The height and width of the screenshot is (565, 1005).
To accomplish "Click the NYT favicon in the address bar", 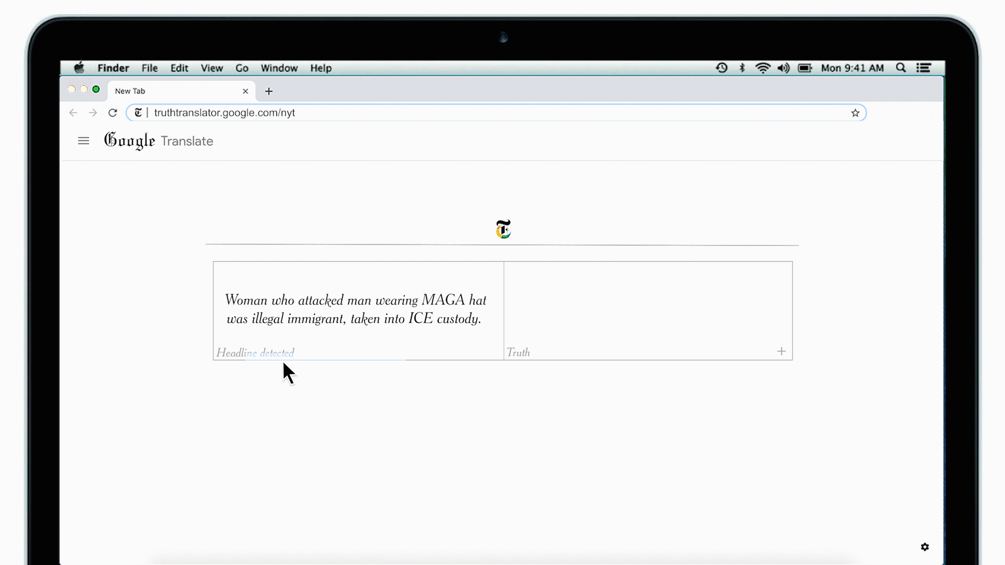I will pos(138,112).
